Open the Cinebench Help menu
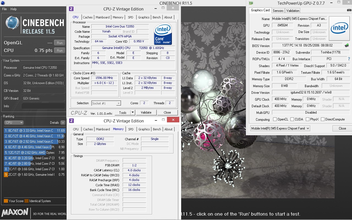The image size is (352, 220). [13, 9]
